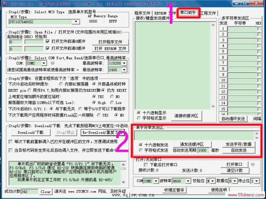Click the up spinner in single string send box

257,133
